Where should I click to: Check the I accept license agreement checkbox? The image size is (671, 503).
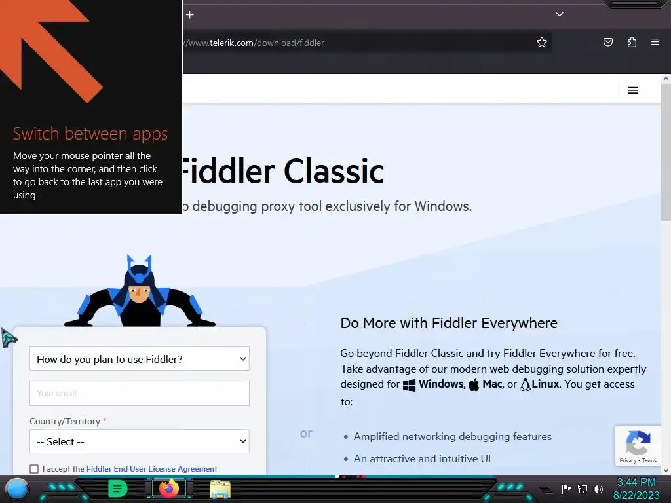click(x=34, y=469)
